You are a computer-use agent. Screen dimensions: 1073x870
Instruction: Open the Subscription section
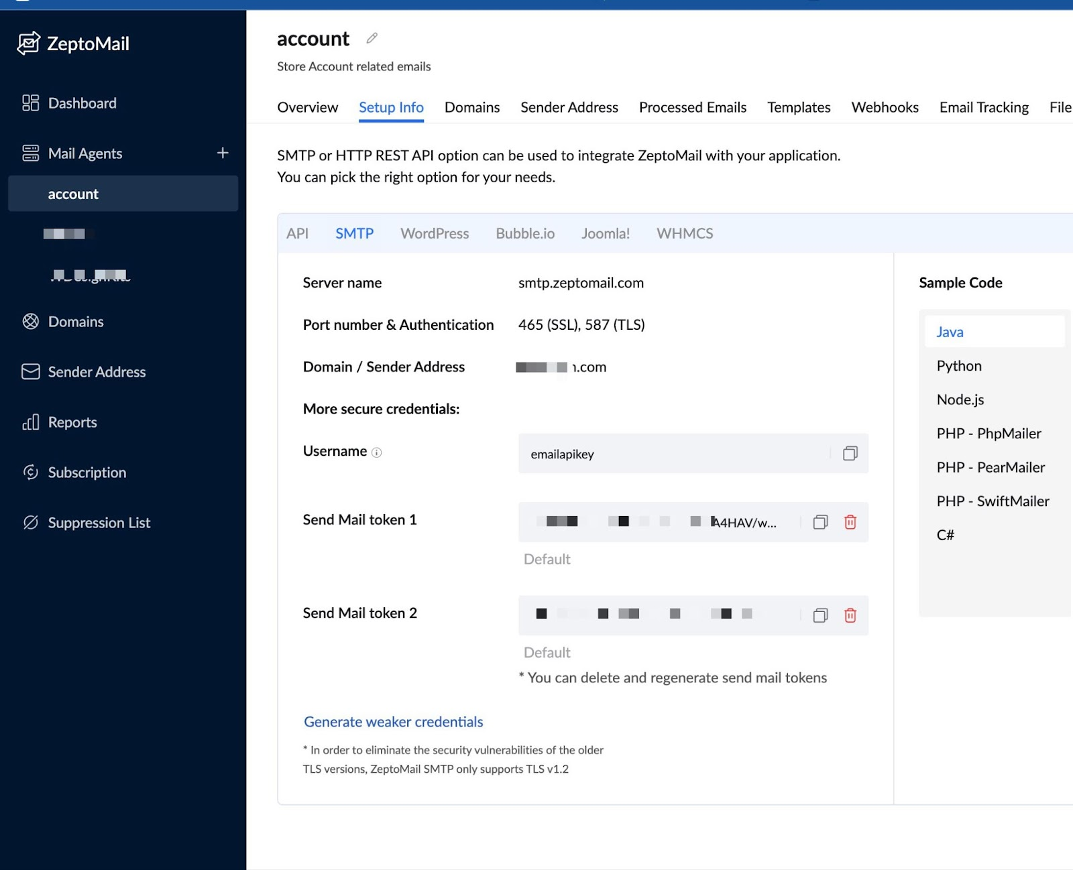click(87, 473)
